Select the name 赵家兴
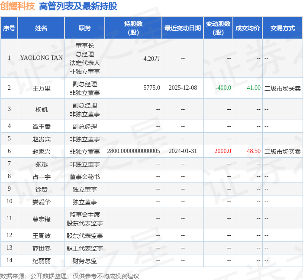The height and width of the screenshot is (280, 303). tap(42, 152)
